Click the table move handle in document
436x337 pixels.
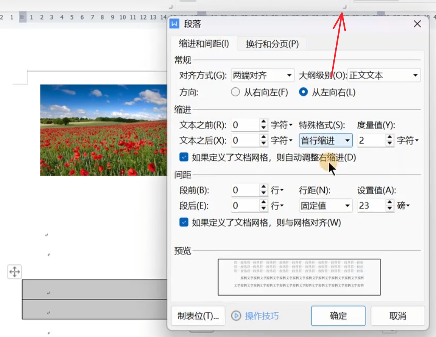(x=14, y=272)
